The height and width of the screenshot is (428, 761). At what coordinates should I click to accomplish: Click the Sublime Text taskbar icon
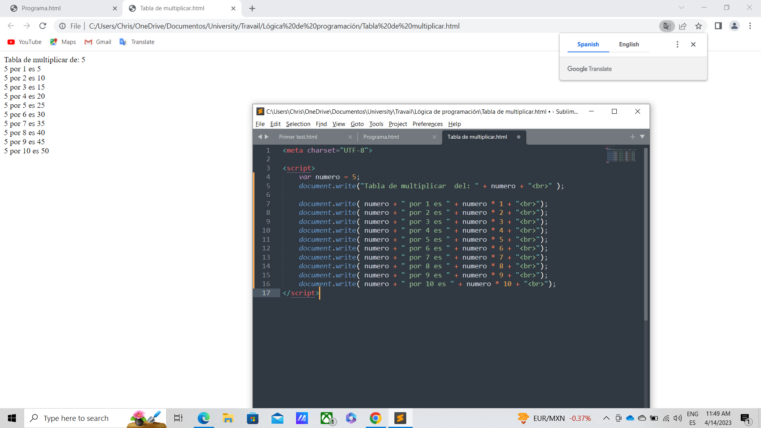pyautogui.click(x=400, y=418)
